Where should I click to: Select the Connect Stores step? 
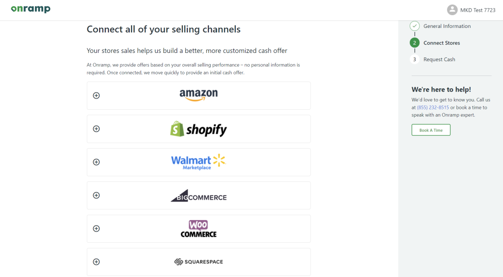point(442,43)
